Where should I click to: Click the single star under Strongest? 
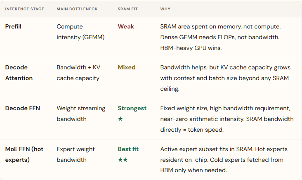[x=120, y=119]
